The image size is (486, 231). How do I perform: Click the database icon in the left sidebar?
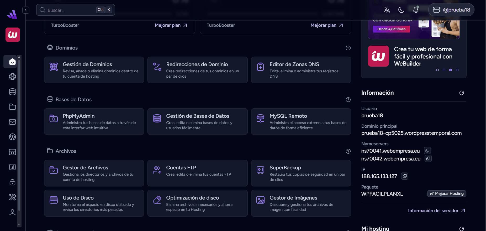[12, 92]
